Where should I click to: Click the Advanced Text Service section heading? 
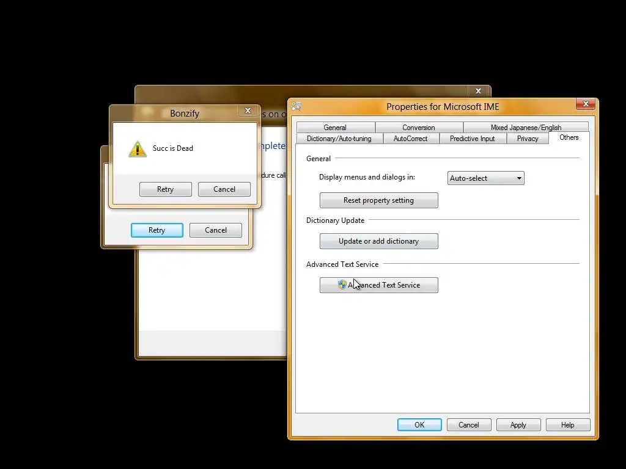(342, 264)
